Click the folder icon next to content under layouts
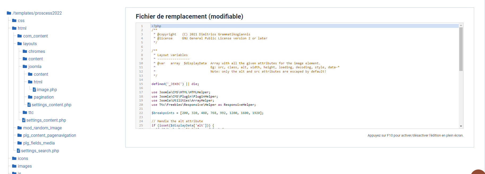 pos(25,59)
